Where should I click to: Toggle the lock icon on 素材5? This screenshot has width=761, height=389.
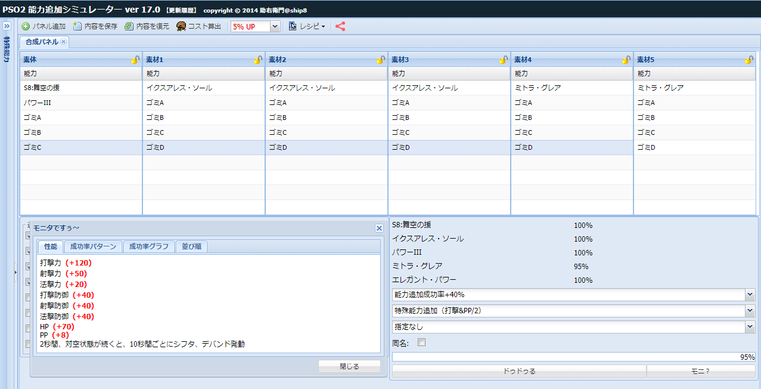click(x=749, y=60)
